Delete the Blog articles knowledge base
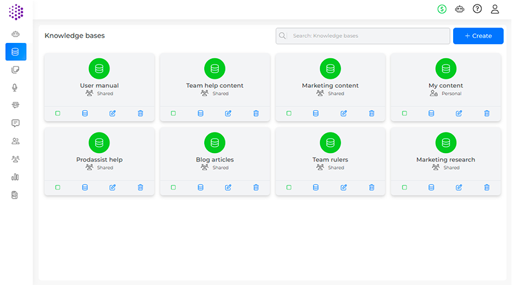 [x=256, y=188]
